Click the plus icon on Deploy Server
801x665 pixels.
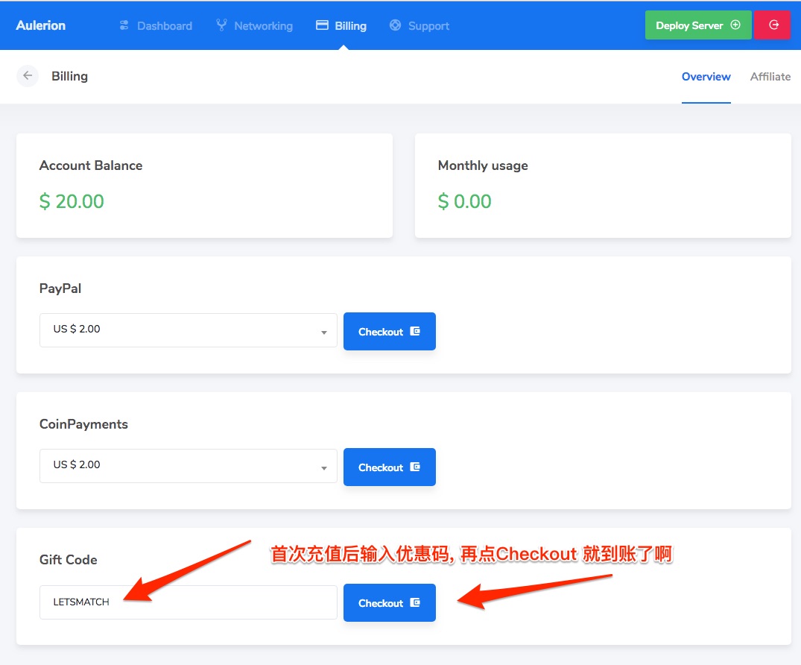[735, 25]
